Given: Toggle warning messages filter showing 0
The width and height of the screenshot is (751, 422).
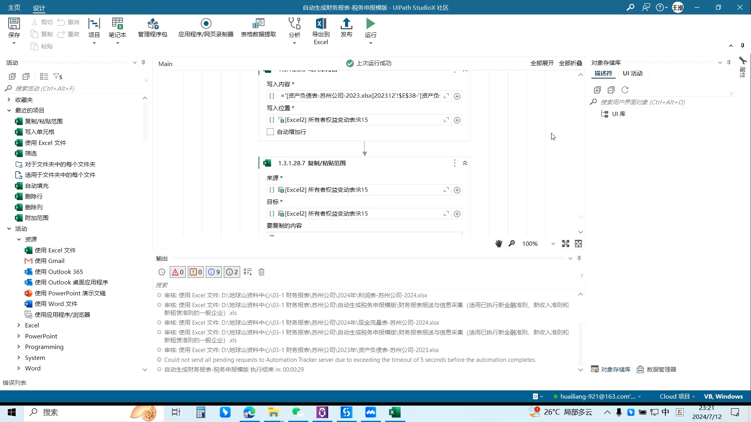Looking at the screenshot, I should click(x=196, y=272).
